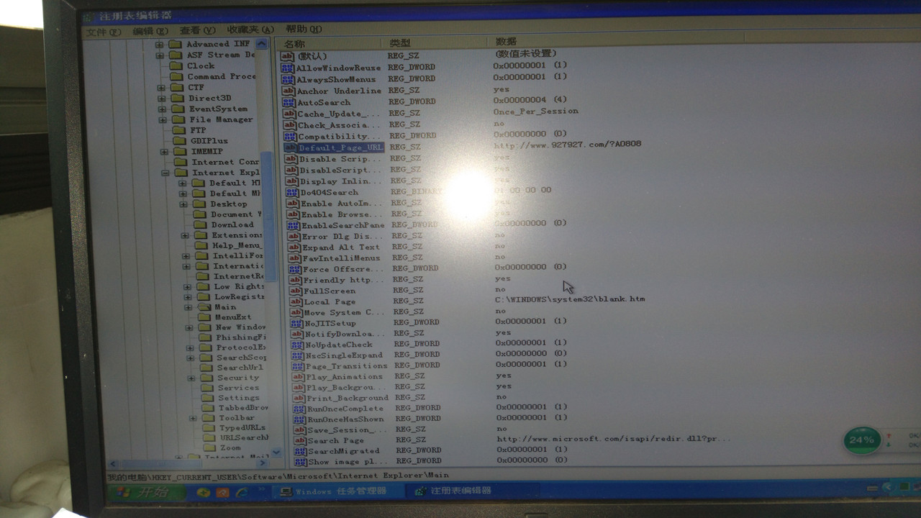
Task: Click the Clock key folder icon
Action: [175, 65]
